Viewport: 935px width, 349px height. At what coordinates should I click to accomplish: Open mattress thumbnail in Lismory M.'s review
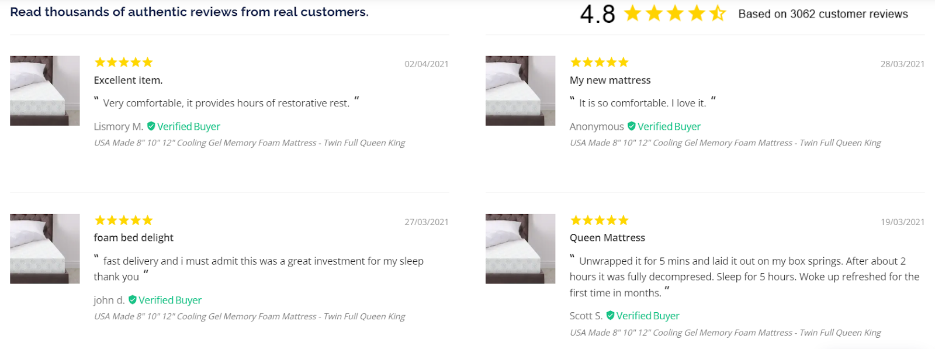[45, 91]
